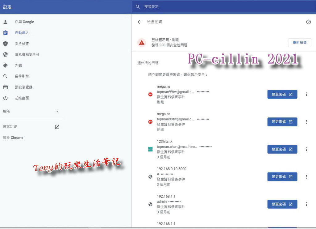Click 發現 330 個安全性問題 text
This screenshot has width=316, height=229.
click(169, 45)
